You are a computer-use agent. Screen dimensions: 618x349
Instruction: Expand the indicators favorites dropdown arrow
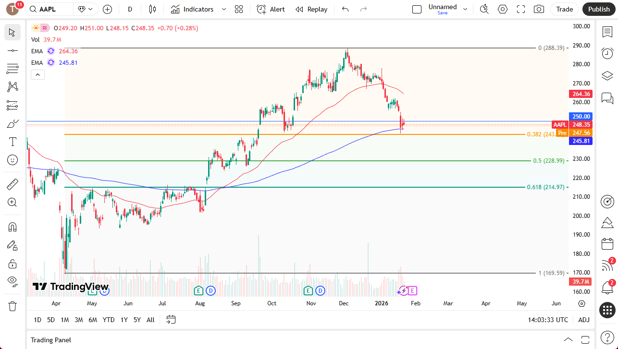[223, 9]
